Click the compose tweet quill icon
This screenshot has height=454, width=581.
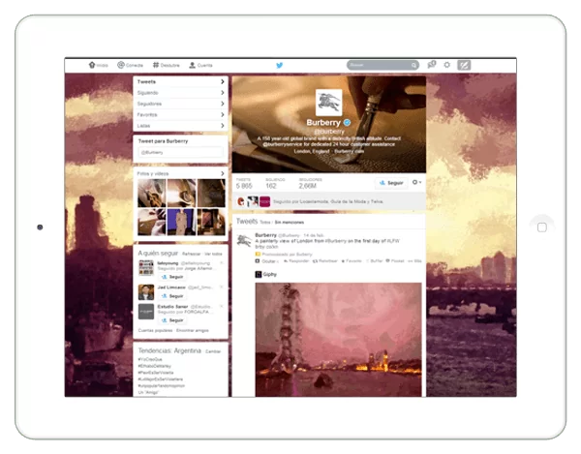[x=464, y=65]
